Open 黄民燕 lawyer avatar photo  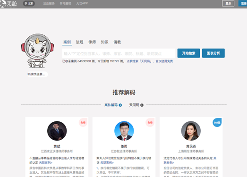coord(191,131)
